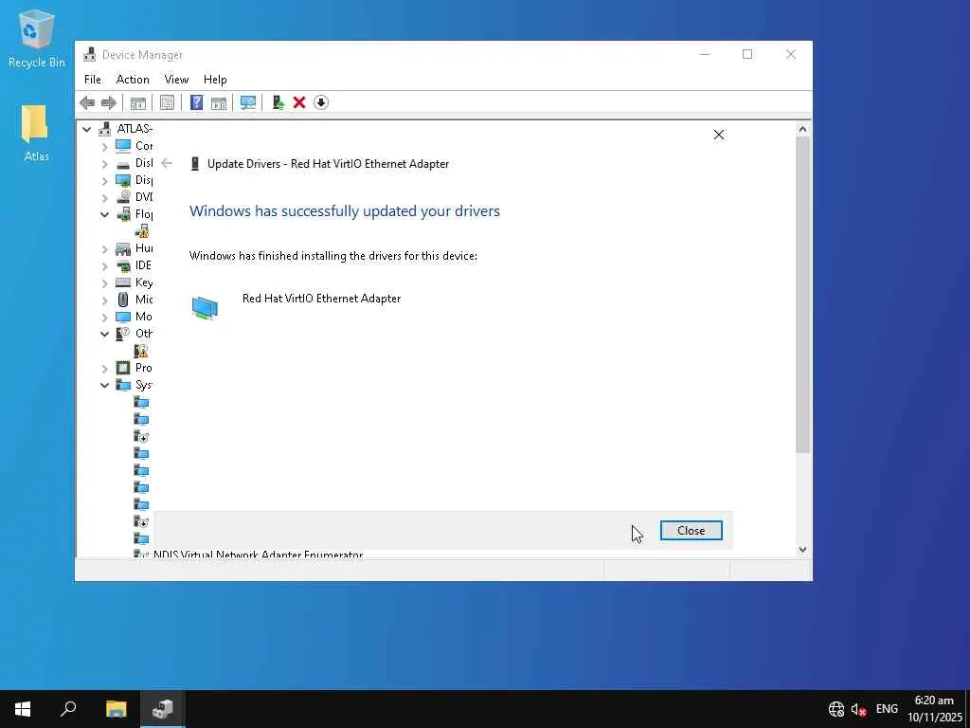Select the Processors category icon
The height and width of the screenshot is (728, 970).
pyautogui.click(x=123, y=368)
